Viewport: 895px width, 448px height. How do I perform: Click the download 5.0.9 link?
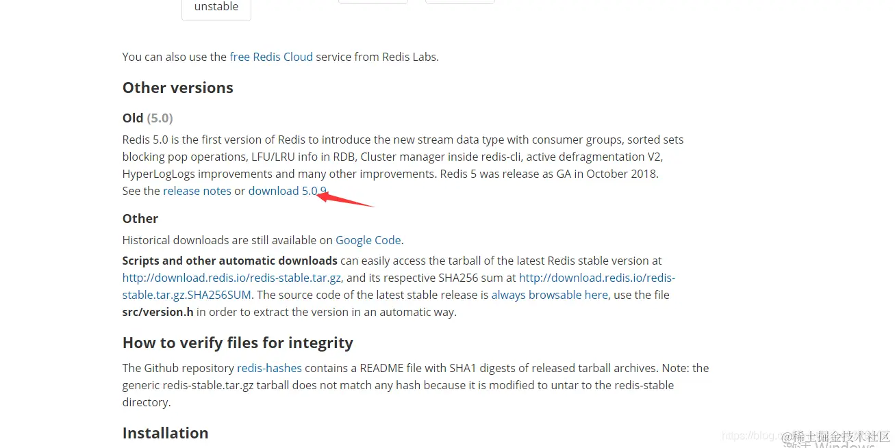(x=287, y=191)
